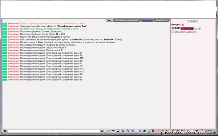Click the "Жертва во славу Ангела I" feat message

click(48, 45)
